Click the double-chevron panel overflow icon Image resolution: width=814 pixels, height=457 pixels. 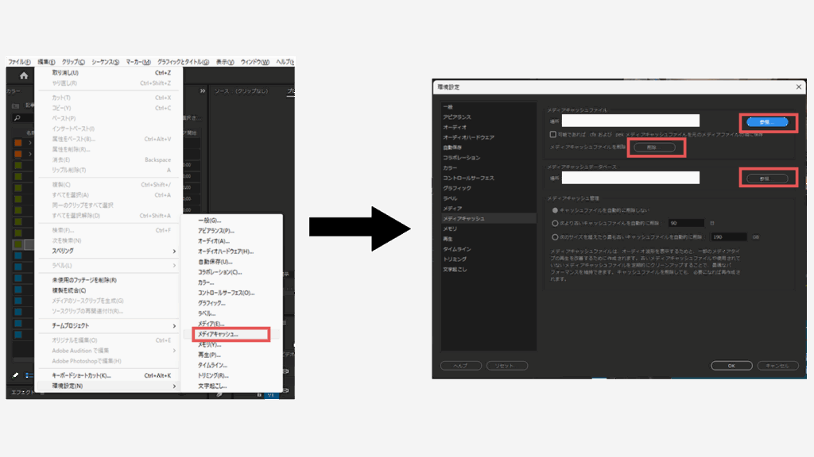(x=202, y=91)
